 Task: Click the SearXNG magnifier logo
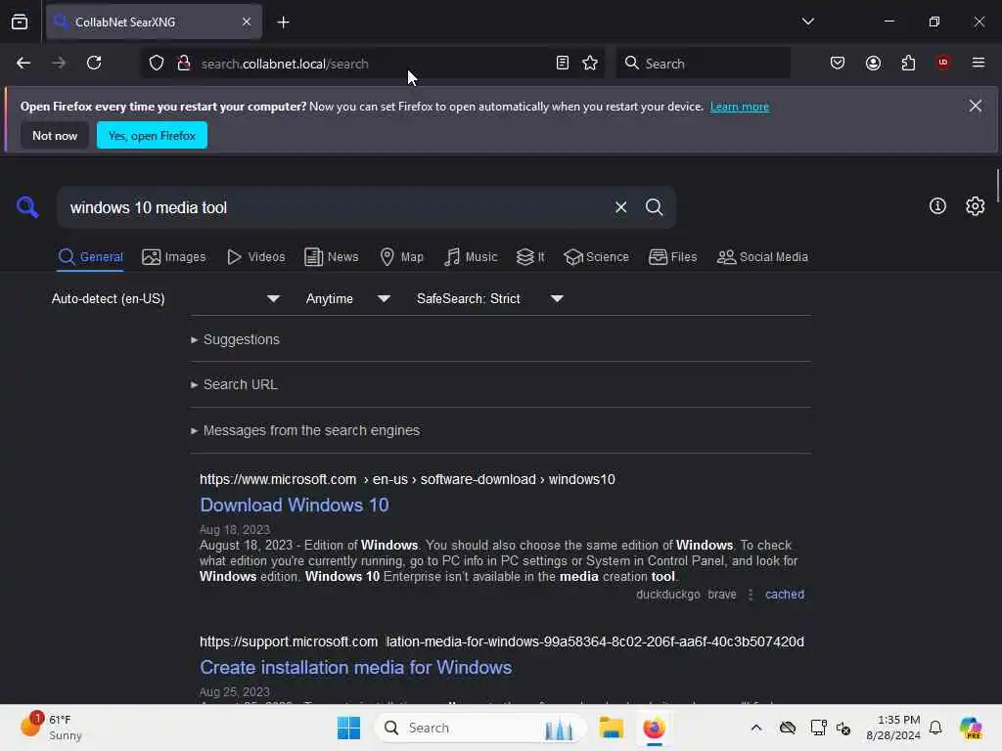click(x=27, y=207)
